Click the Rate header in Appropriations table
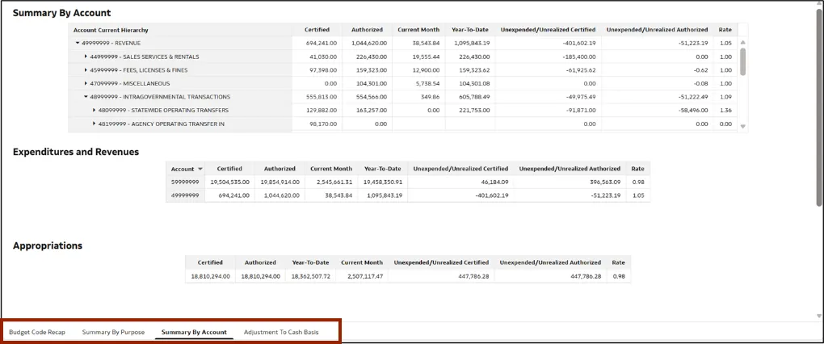 point(618,262)
